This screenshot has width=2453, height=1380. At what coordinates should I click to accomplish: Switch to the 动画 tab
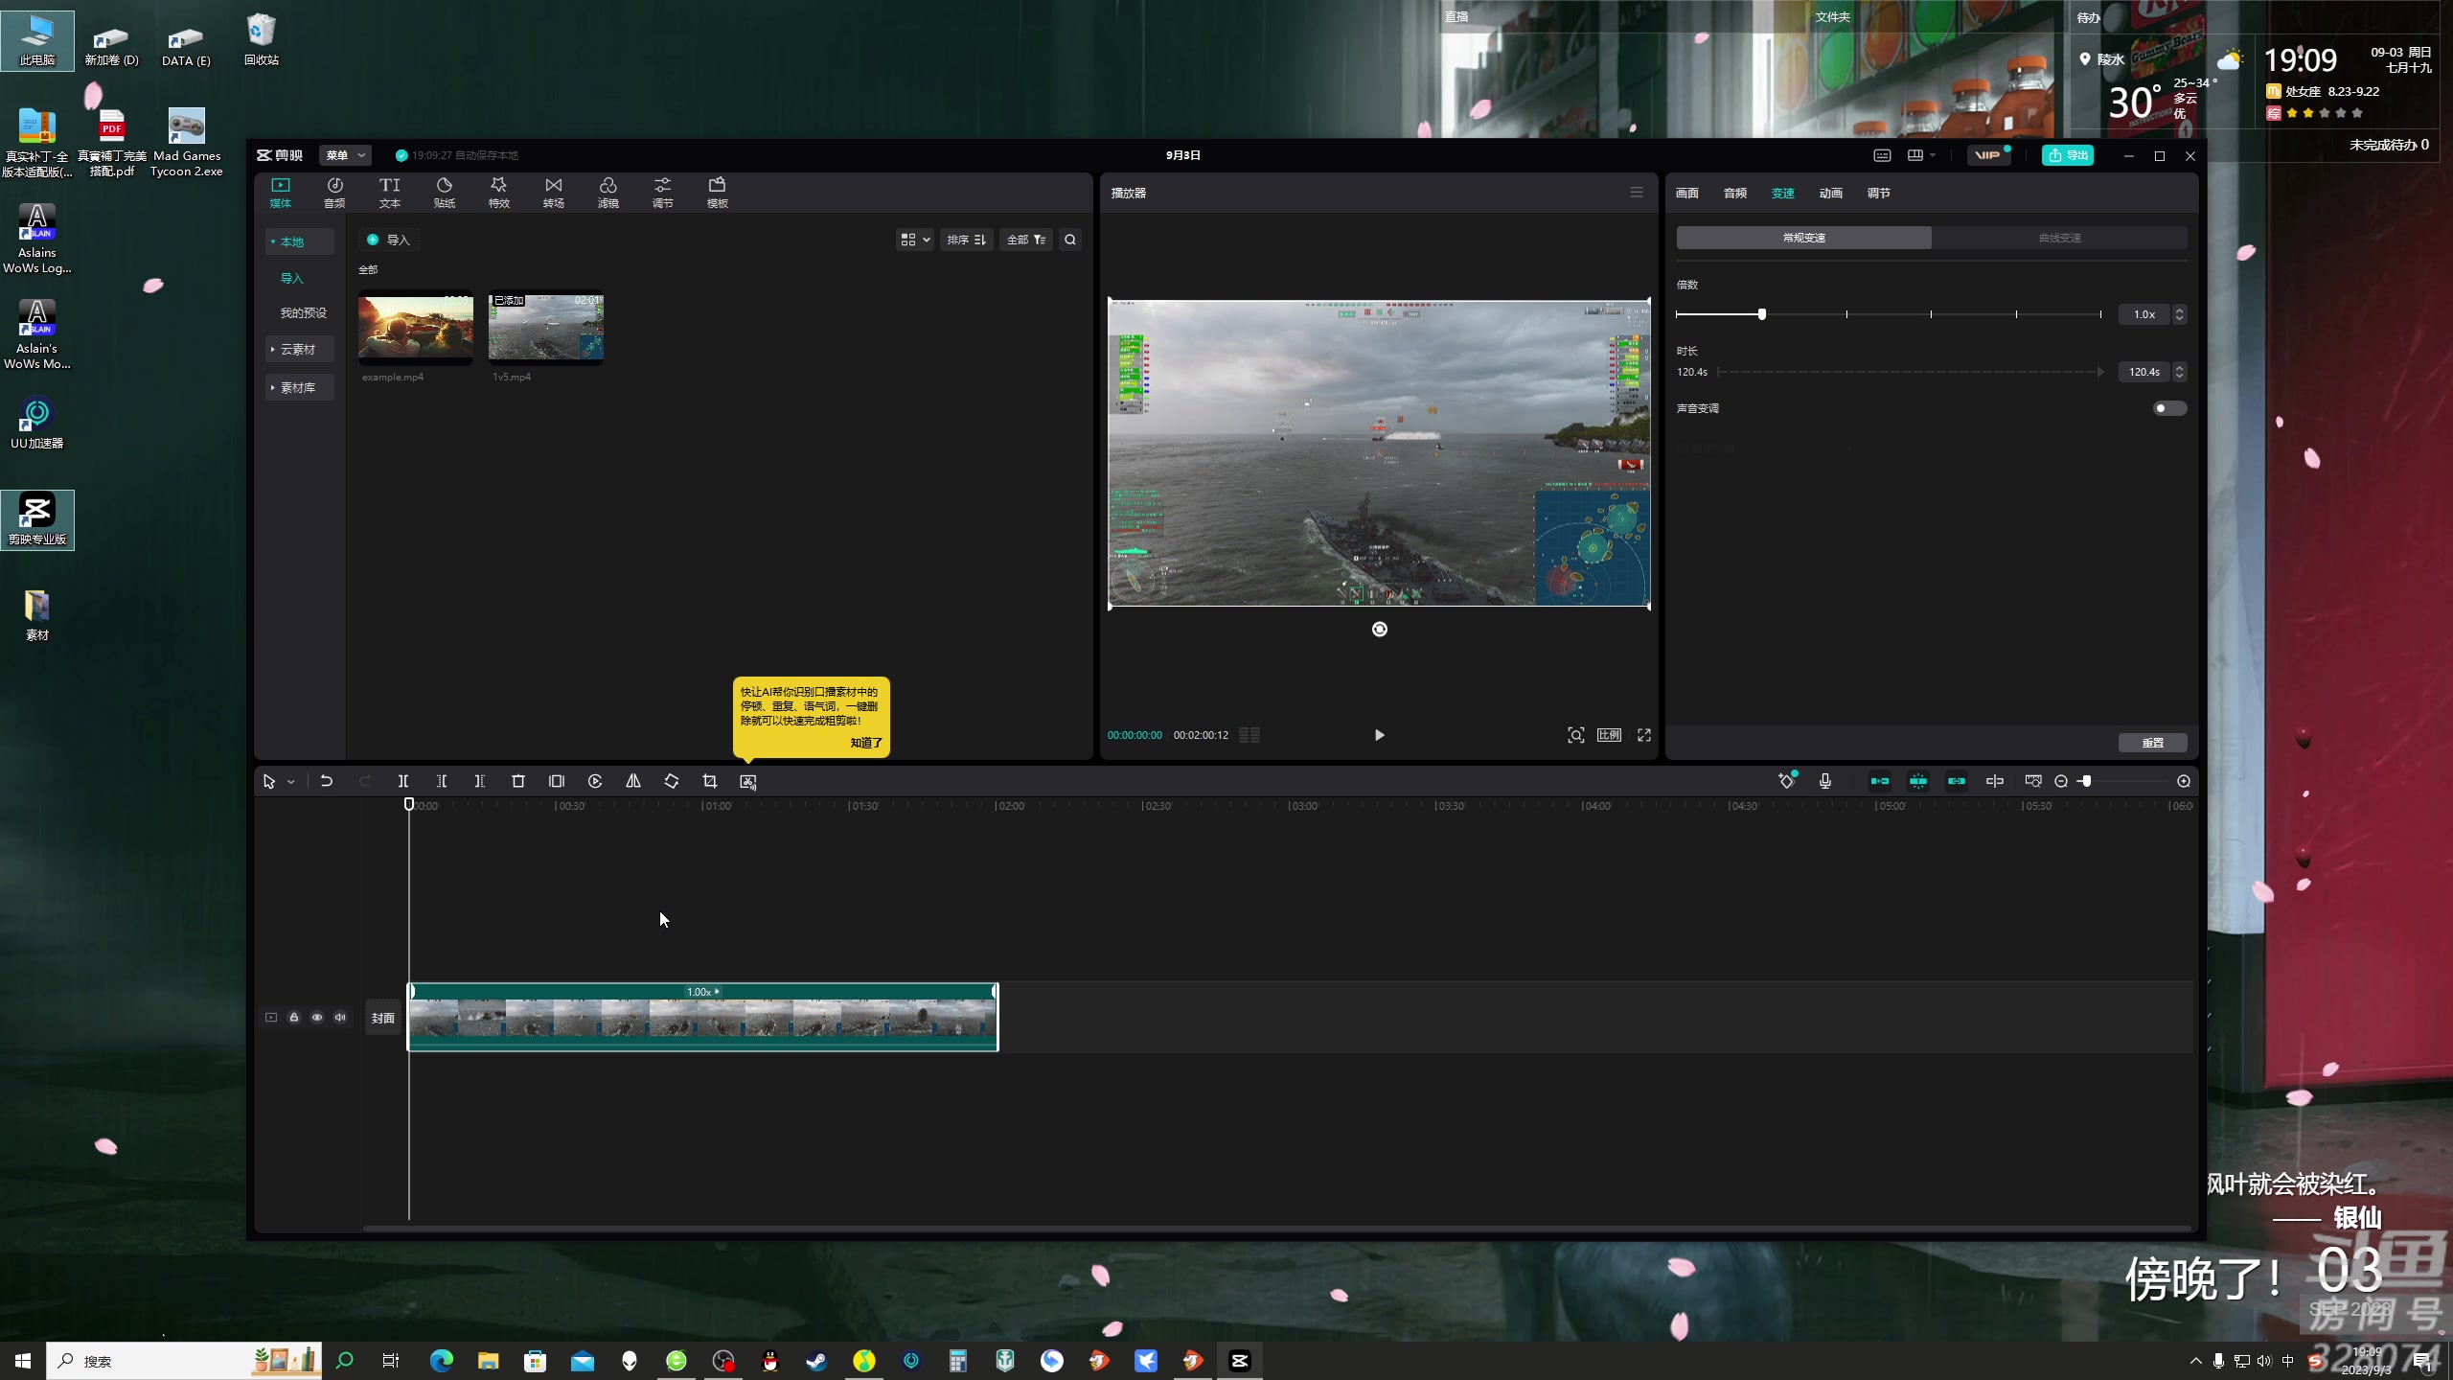pos(1830,193)
